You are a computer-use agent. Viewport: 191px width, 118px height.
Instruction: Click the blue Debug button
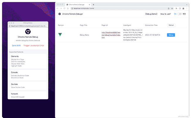click(171, 35)
